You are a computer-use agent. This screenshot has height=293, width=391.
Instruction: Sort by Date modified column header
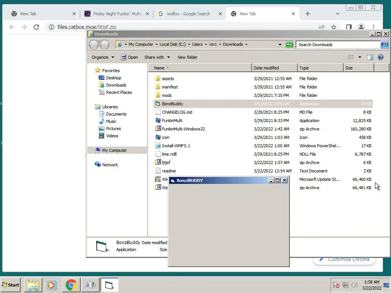tap(275, 68)
